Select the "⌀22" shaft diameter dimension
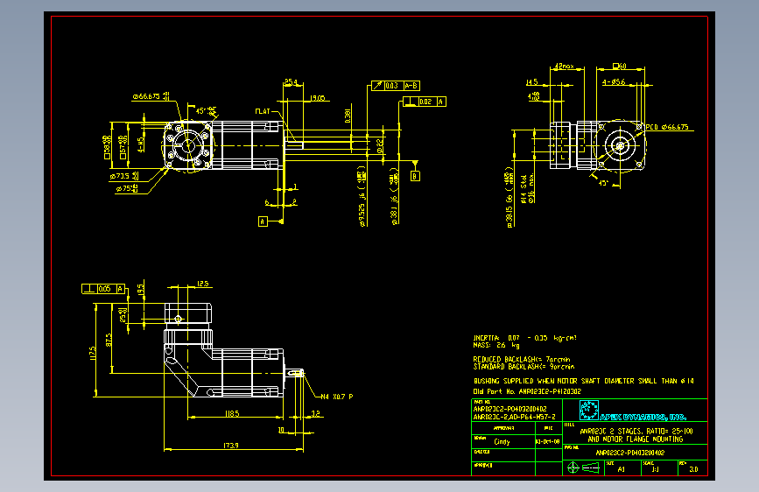Viewport: 759px width, 492px height. [x=380, y=145]
